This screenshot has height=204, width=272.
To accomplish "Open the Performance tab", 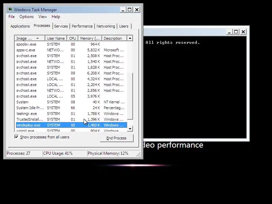I will (x=82, y=26).
